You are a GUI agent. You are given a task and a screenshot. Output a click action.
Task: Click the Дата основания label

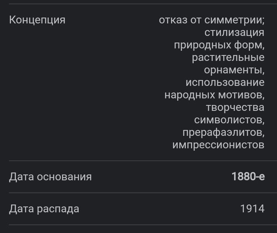coord(50,177)
